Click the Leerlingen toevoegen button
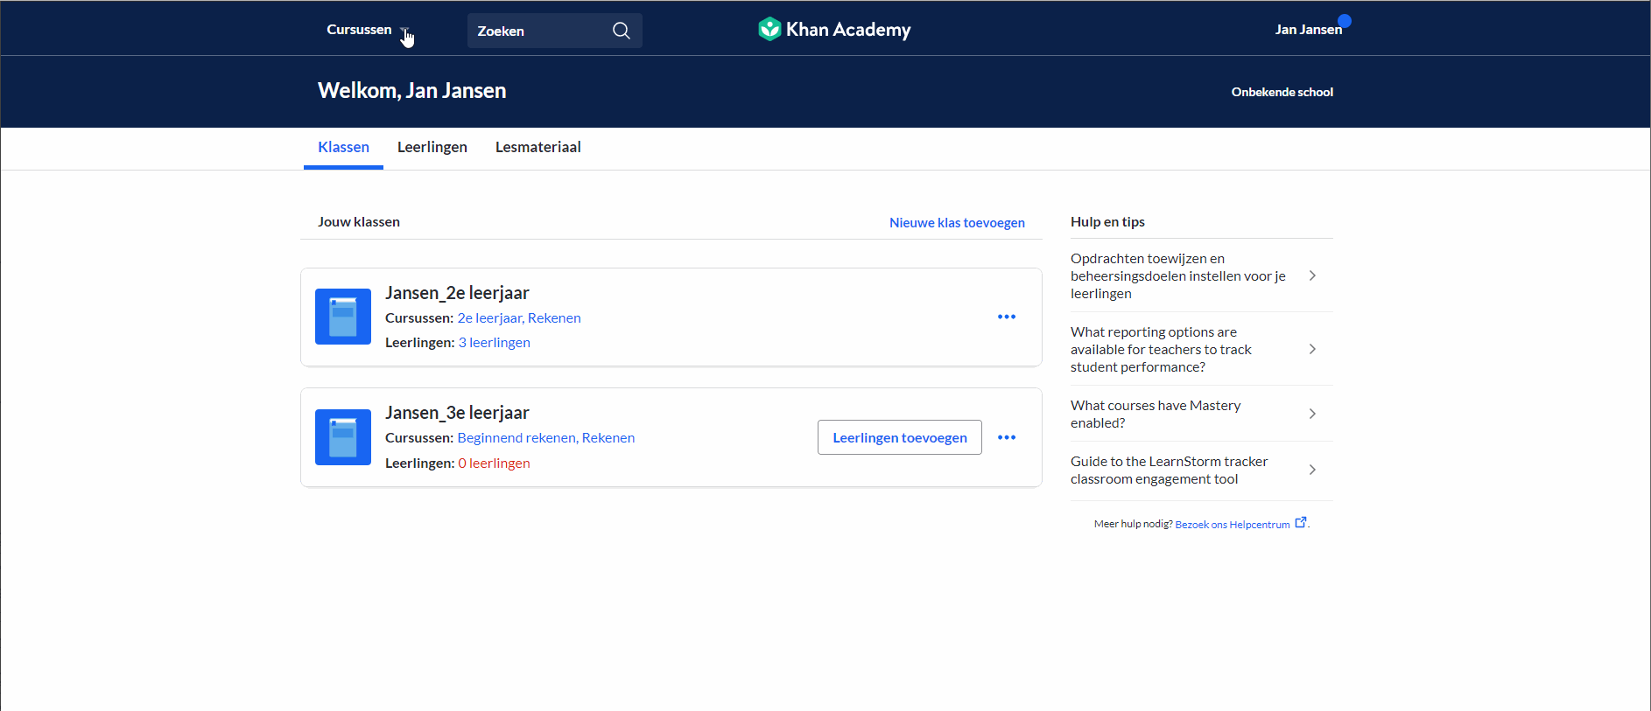The height and width of the screenshot is (711, 1651). [x=900, y=437]
